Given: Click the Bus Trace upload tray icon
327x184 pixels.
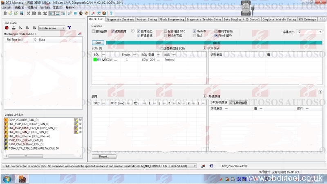Looking at the screenshot, I should [14, 28].
